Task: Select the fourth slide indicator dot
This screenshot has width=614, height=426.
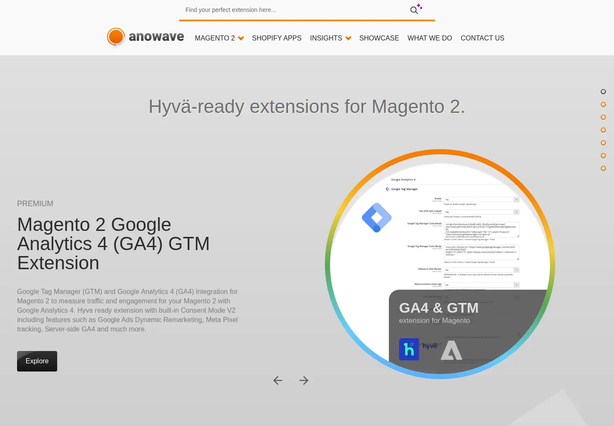Action: click(x=603, y=130)
